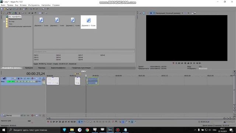236x133 pixels.
Task: Copy the preview snapshot to the clipboard
Action: 192,13
